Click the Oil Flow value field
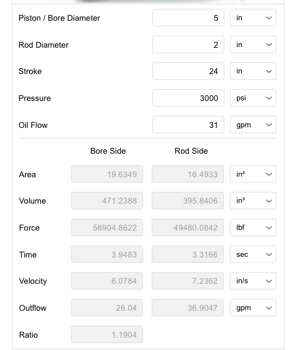Viewport: 306px width, 350px height. (x=189, y=125)
